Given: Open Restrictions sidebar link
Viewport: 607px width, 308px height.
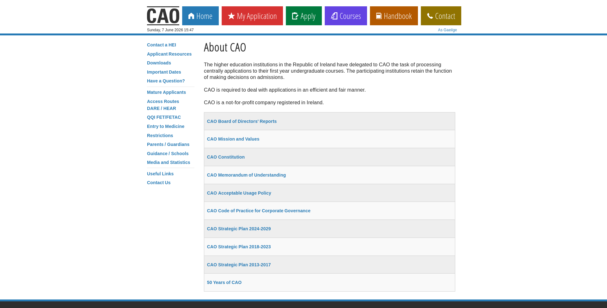Looking at the screenshot, I should (x=160, y=136).
